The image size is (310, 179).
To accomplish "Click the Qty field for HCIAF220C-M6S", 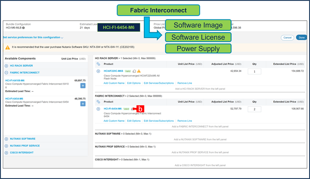I will [255, 72].
